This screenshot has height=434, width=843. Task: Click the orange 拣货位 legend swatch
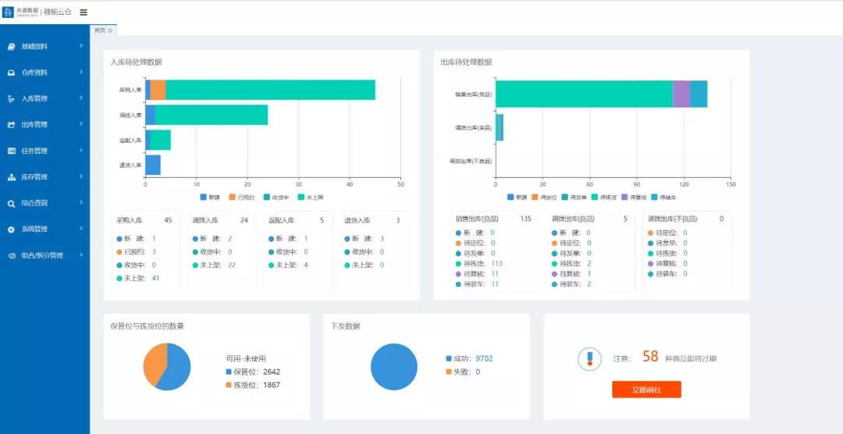229,385
